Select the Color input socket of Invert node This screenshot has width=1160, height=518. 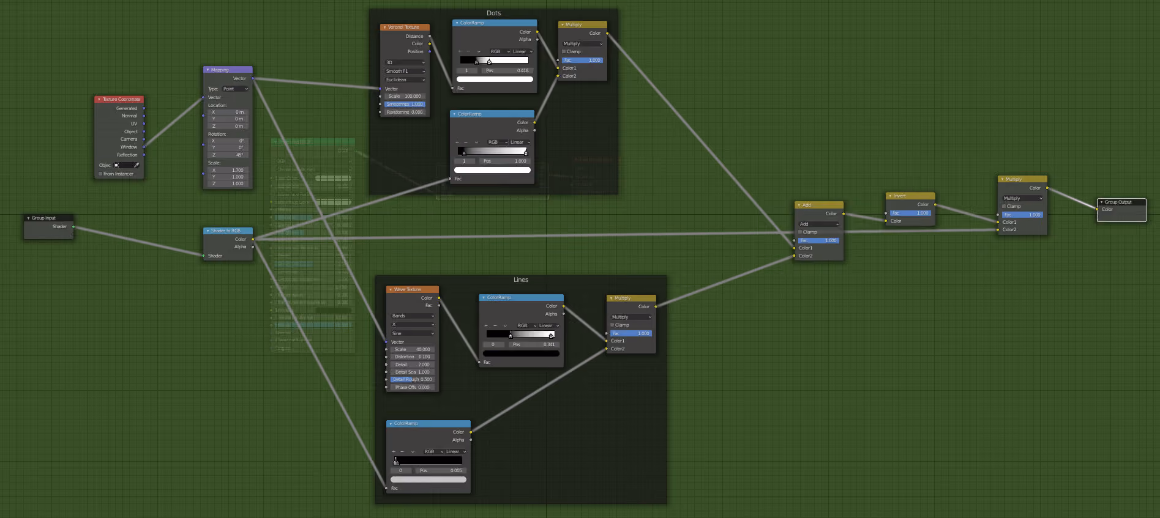(886, 221)
